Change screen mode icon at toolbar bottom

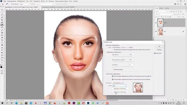[2, 73]
